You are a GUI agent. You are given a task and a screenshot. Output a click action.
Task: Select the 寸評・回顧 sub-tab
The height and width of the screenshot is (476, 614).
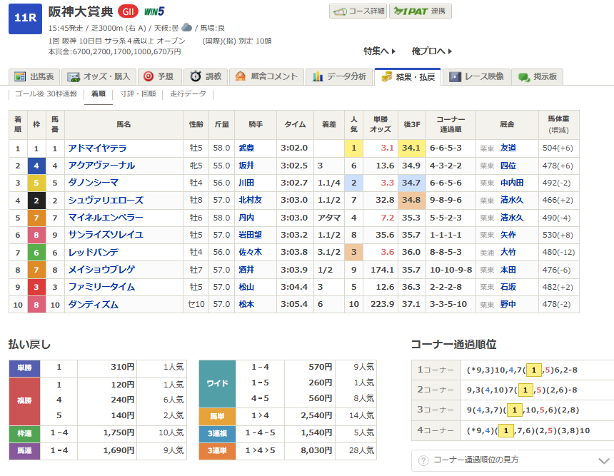pyautogui.click(x=138, y=94)
